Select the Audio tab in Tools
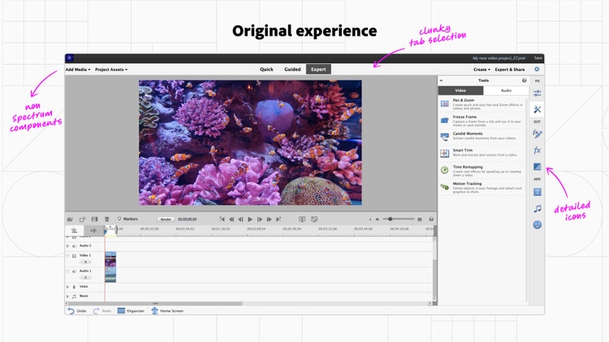This screenshot has height=342, width=609. pos(506,90)
